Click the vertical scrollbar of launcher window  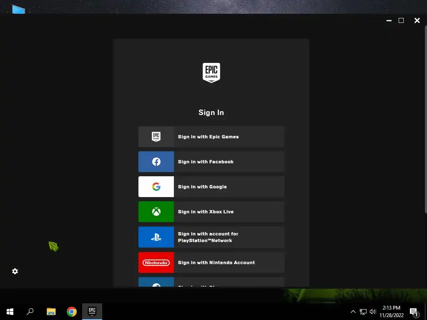(x=426, y=120)
